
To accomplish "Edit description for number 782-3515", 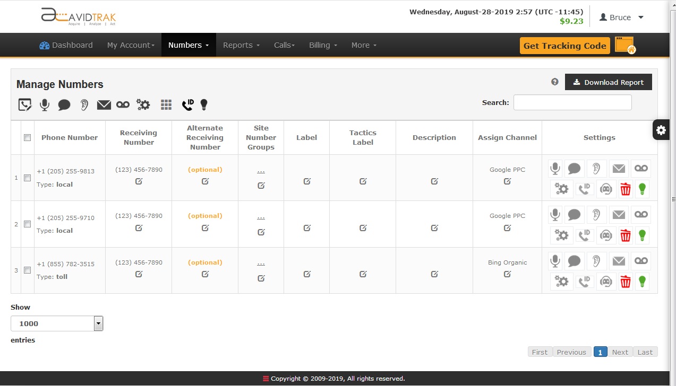I will (x=434, y=274).
